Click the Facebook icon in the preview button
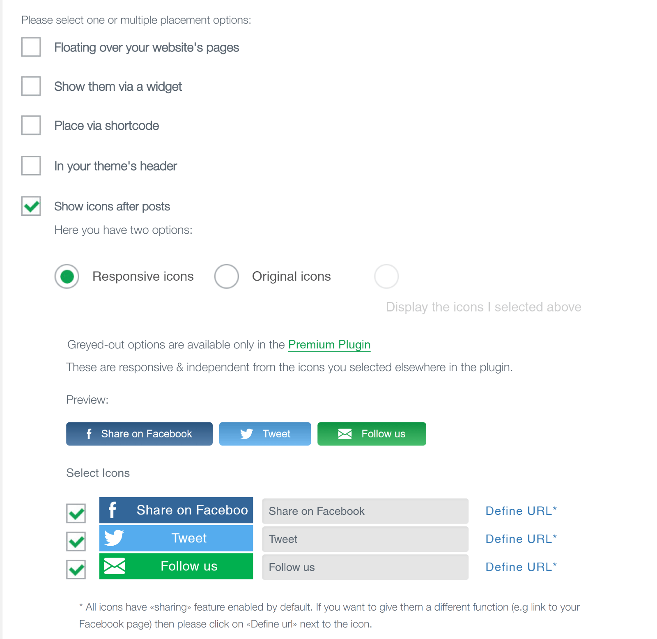657x639 pixels. tap(89, 434)
